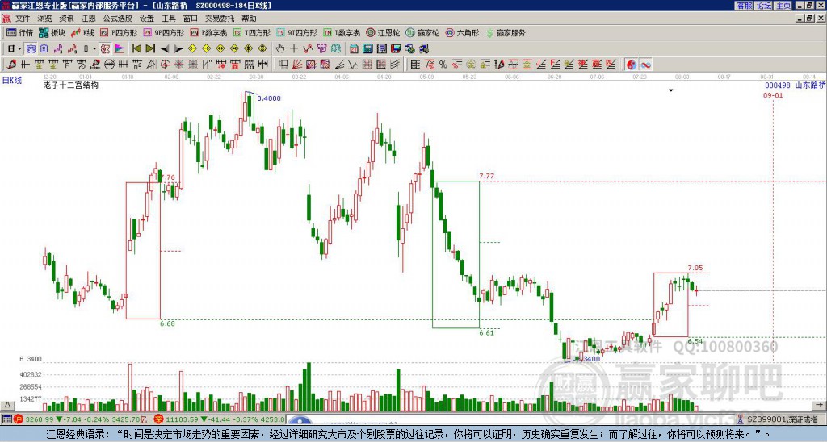Open the P数字表 tool
Screen dimensions: 827x442
[209, 32]
